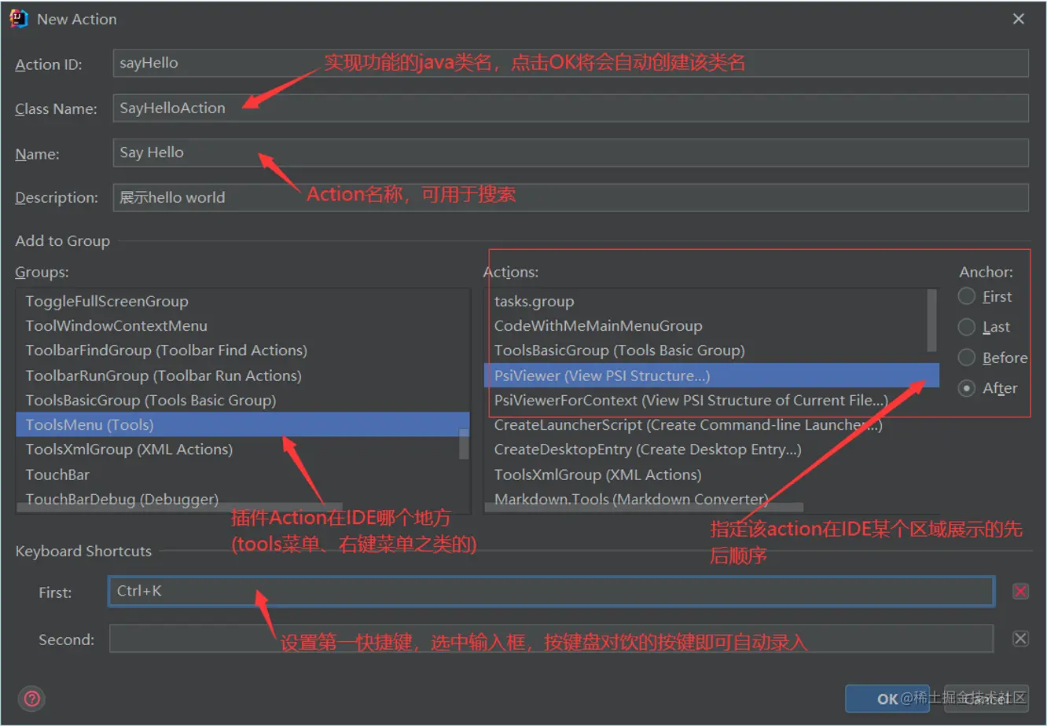Select ToolWindowContextMenu in Groups list

[x=243, y=325]
